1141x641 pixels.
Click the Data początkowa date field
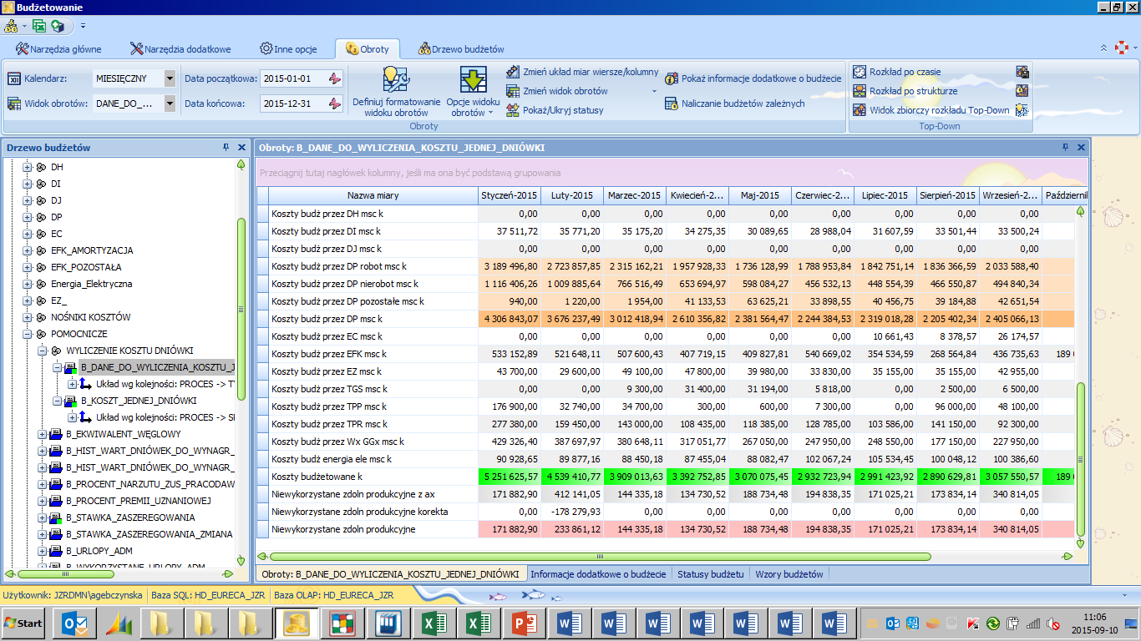[x=292, y=78]
